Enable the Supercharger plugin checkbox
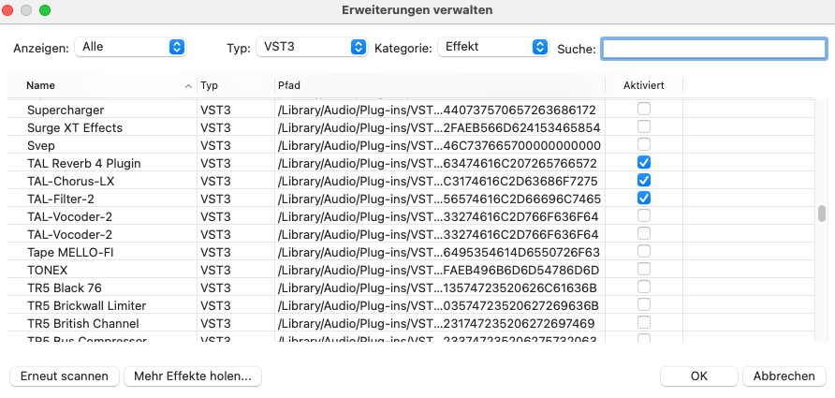This screenshot has width=835, height=398. 644,110
